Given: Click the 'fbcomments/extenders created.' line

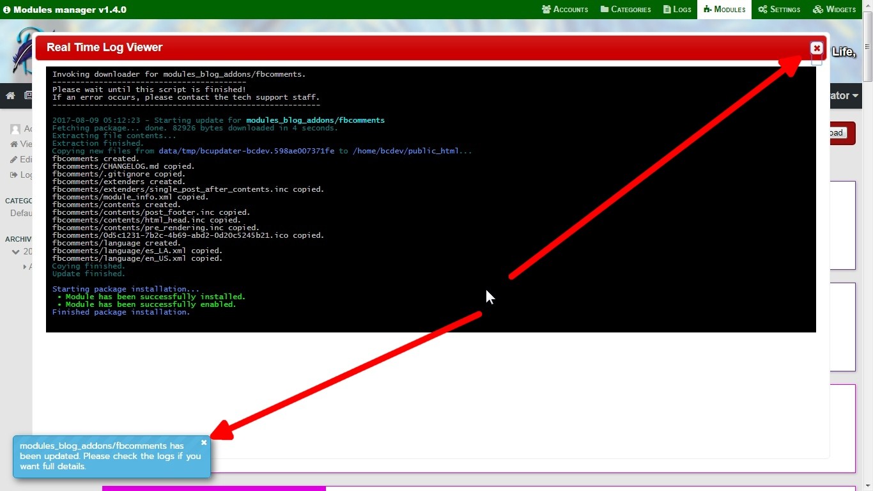Looking at the screenshot, I should (x=119, y=182).
